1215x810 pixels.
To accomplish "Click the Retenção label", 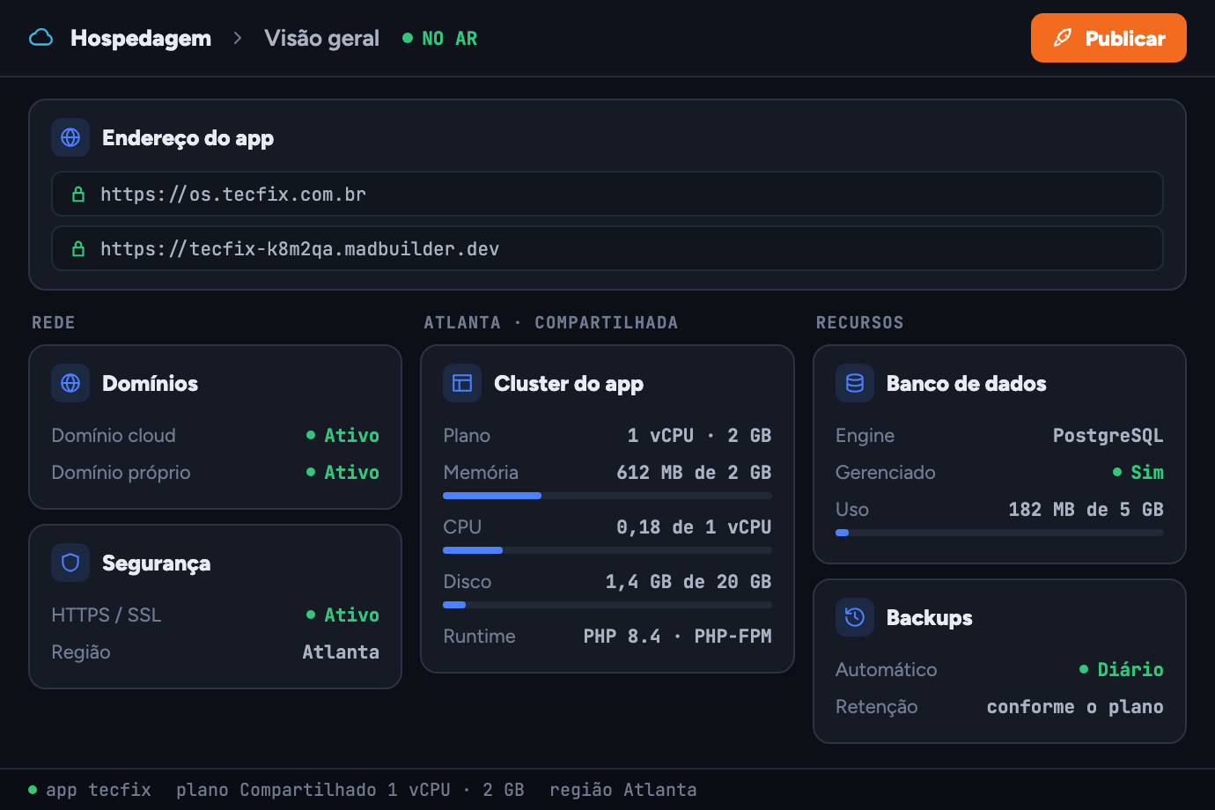I will pos(877,706).
